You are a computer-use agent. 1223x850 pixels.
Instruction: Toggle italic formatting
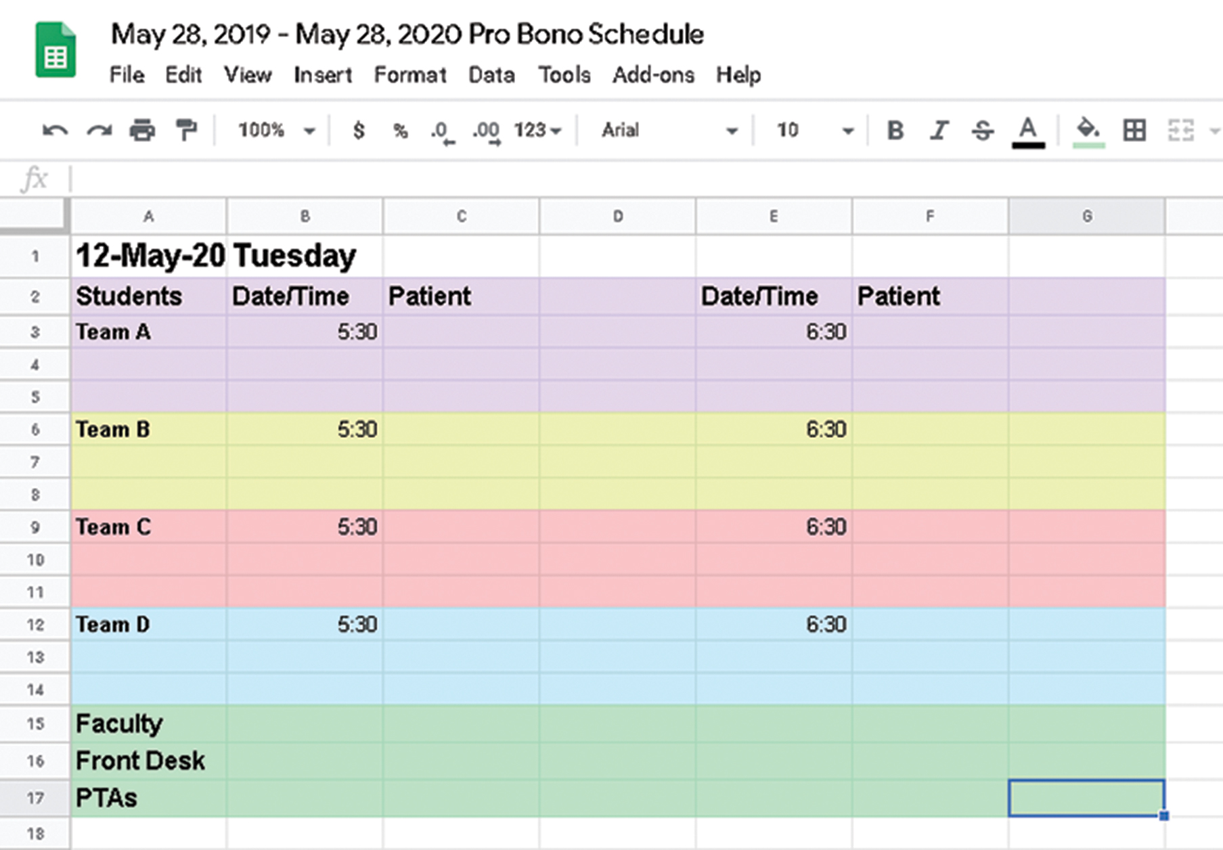[939, 130]
